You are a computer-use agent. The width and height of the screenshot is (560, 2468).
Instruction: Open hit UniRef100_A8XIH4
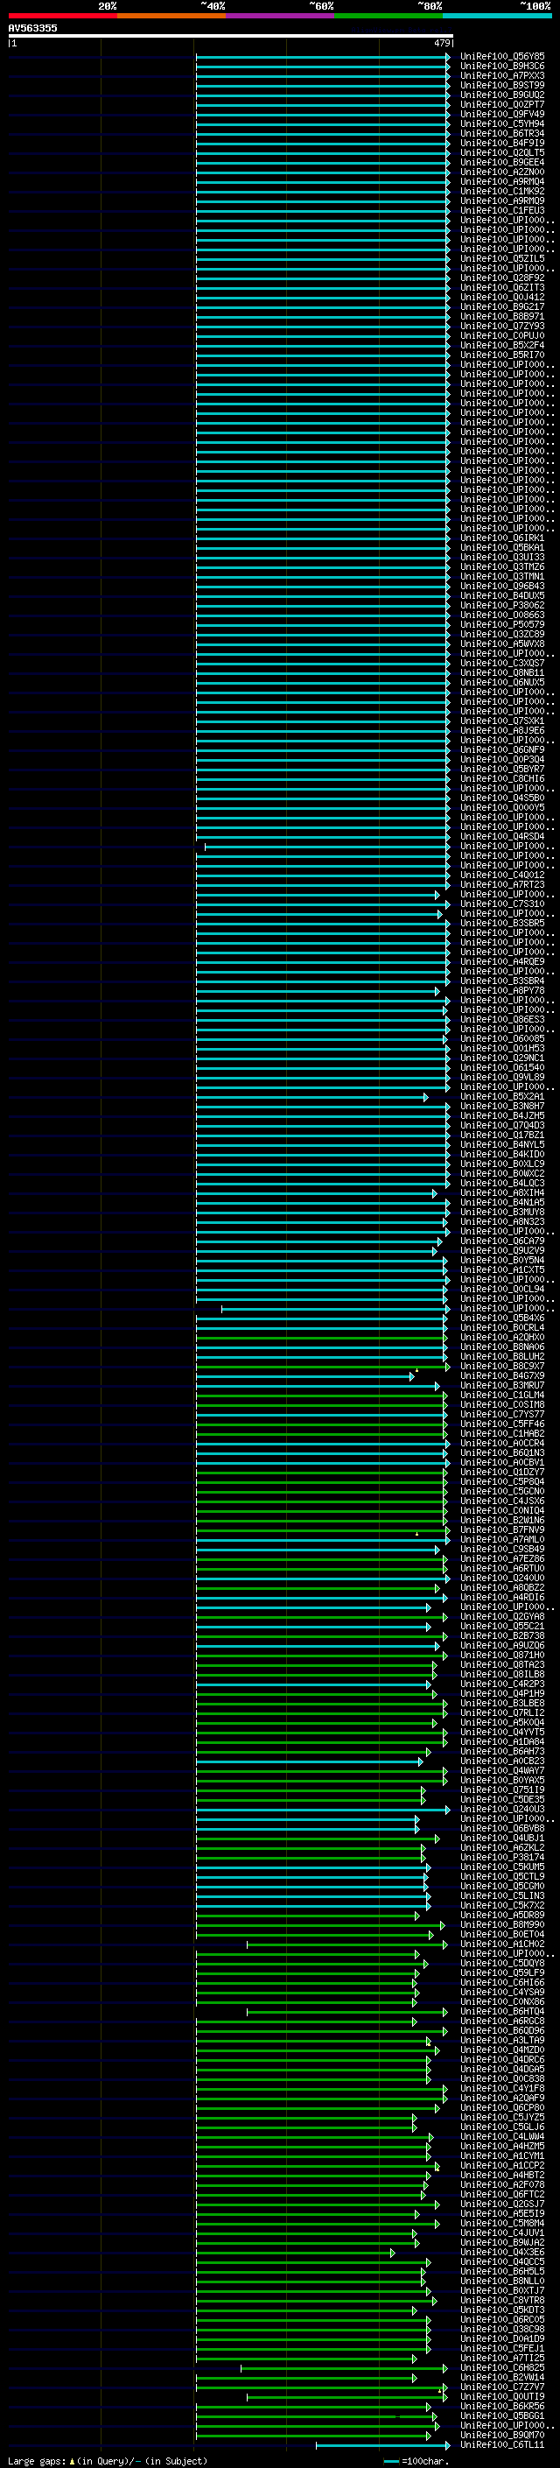click(502, 1192)
